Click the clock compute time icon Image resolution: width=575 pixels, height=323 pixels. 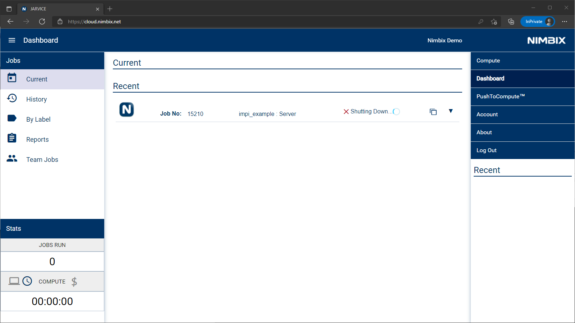27,281
